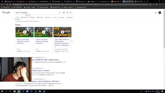Switch to the 'Купить Пер...' browser tab
This screenshot has width=165, height=93.
(x=116, y=2)
